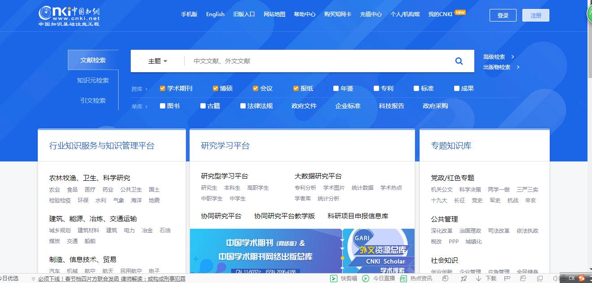Open the Sogou input S icon
The height and width of the screenshot is (283, 592).
[x=582, y=278]
